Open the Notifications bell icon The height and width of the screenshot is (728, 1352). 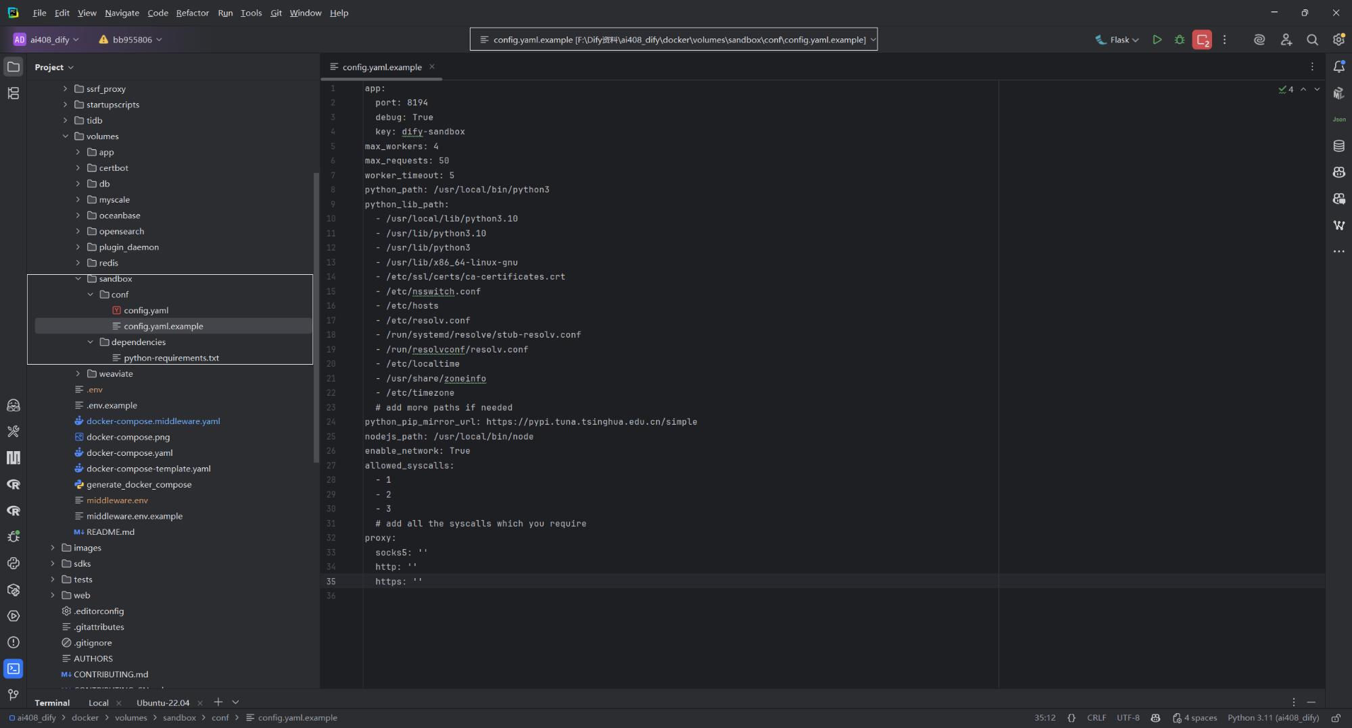pyautogui.click(x=1338, y=67)
